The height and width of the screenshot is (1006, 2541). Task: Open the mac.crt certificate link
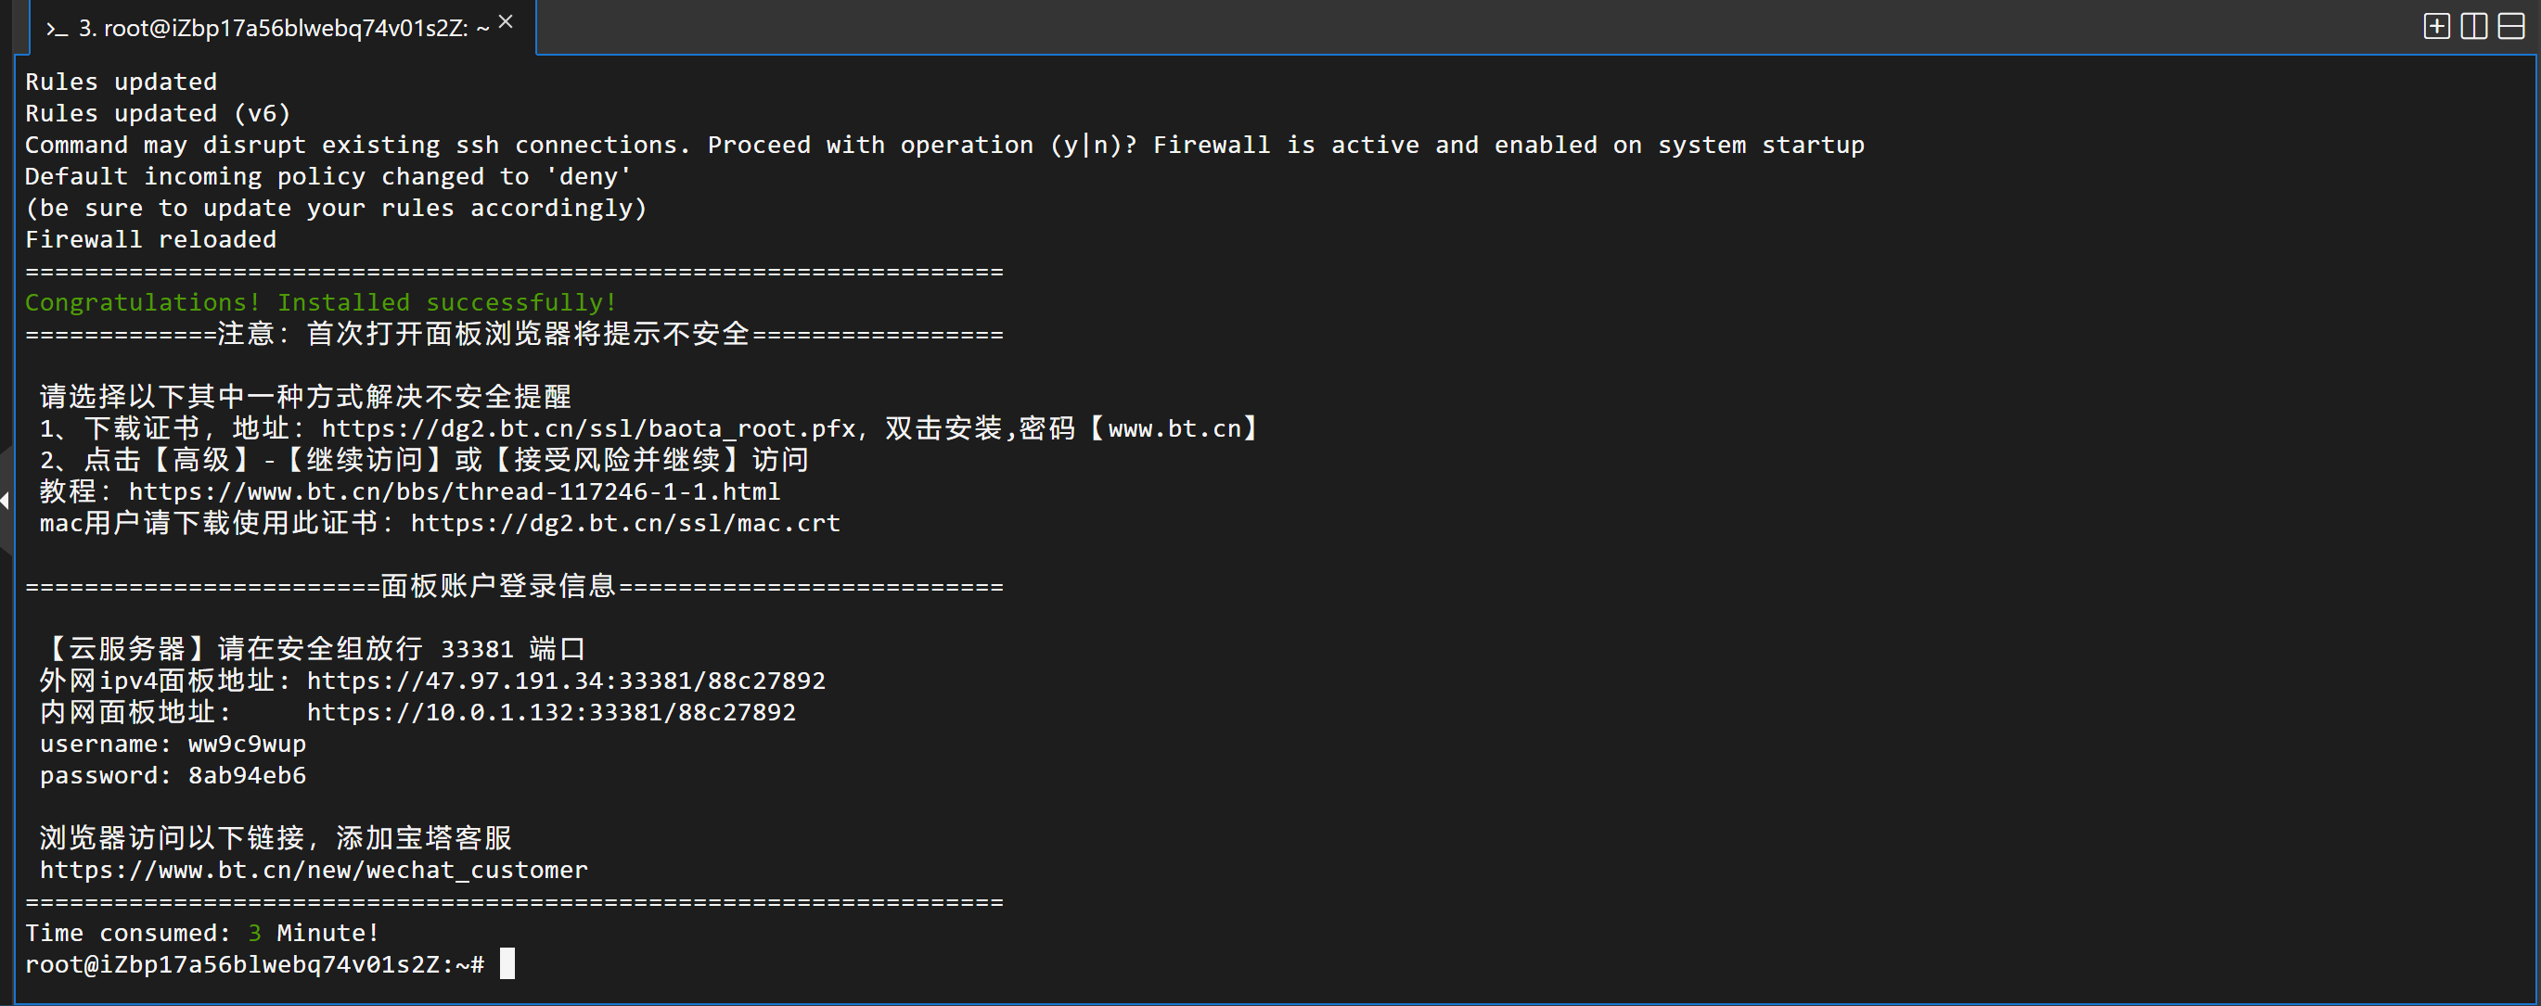tap(624, 524)
